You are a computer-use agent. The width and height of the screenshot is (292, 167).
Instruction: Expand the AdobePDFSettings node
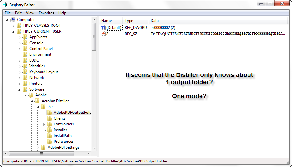[38, 148]
